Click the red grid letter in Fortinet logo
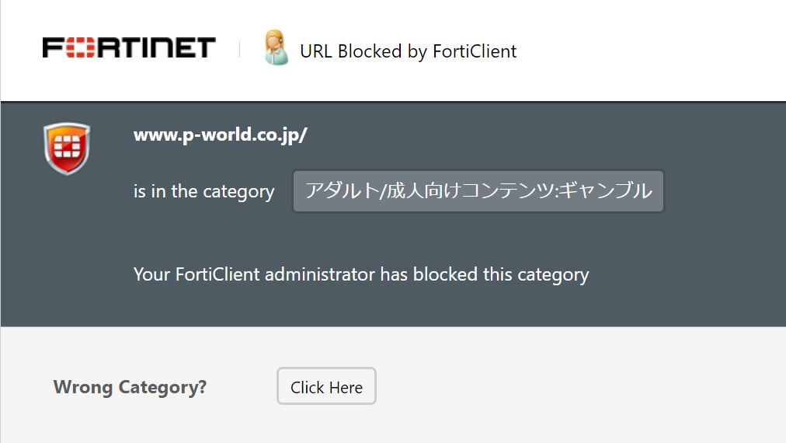 pyautogui.click(x=80, y=47)
